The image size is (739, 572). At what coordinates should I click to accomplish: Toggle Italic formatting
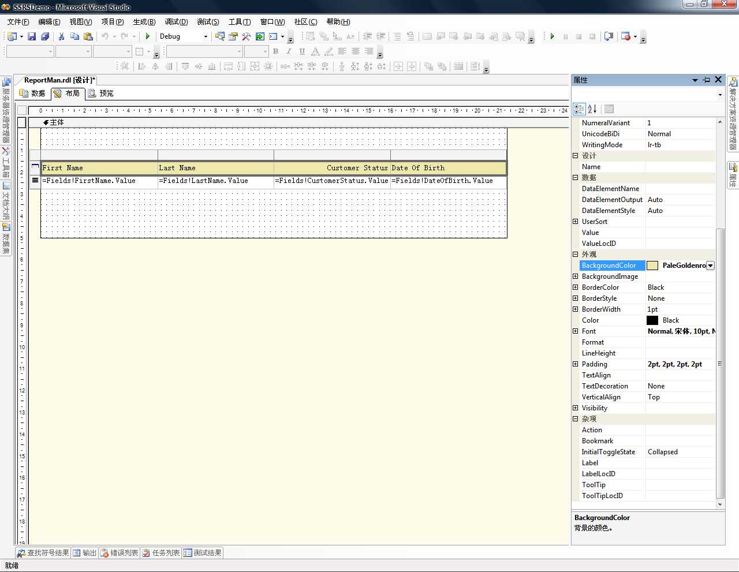click(x=289, y=51)
